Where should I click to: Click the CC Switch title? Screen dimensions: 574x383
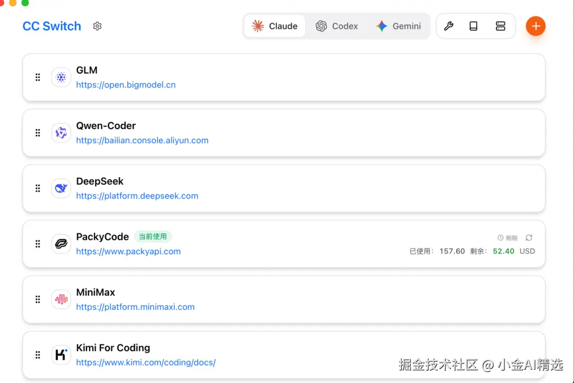pyautogui.click(x=52, y=27)
